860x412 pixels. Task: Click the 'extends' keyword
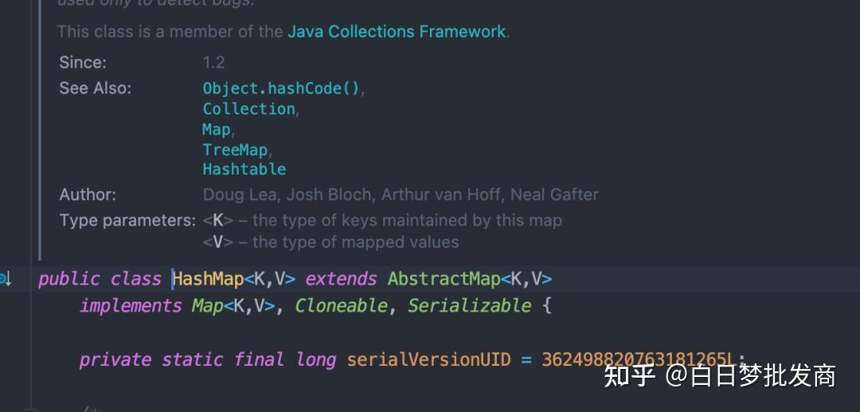point(341,279)
